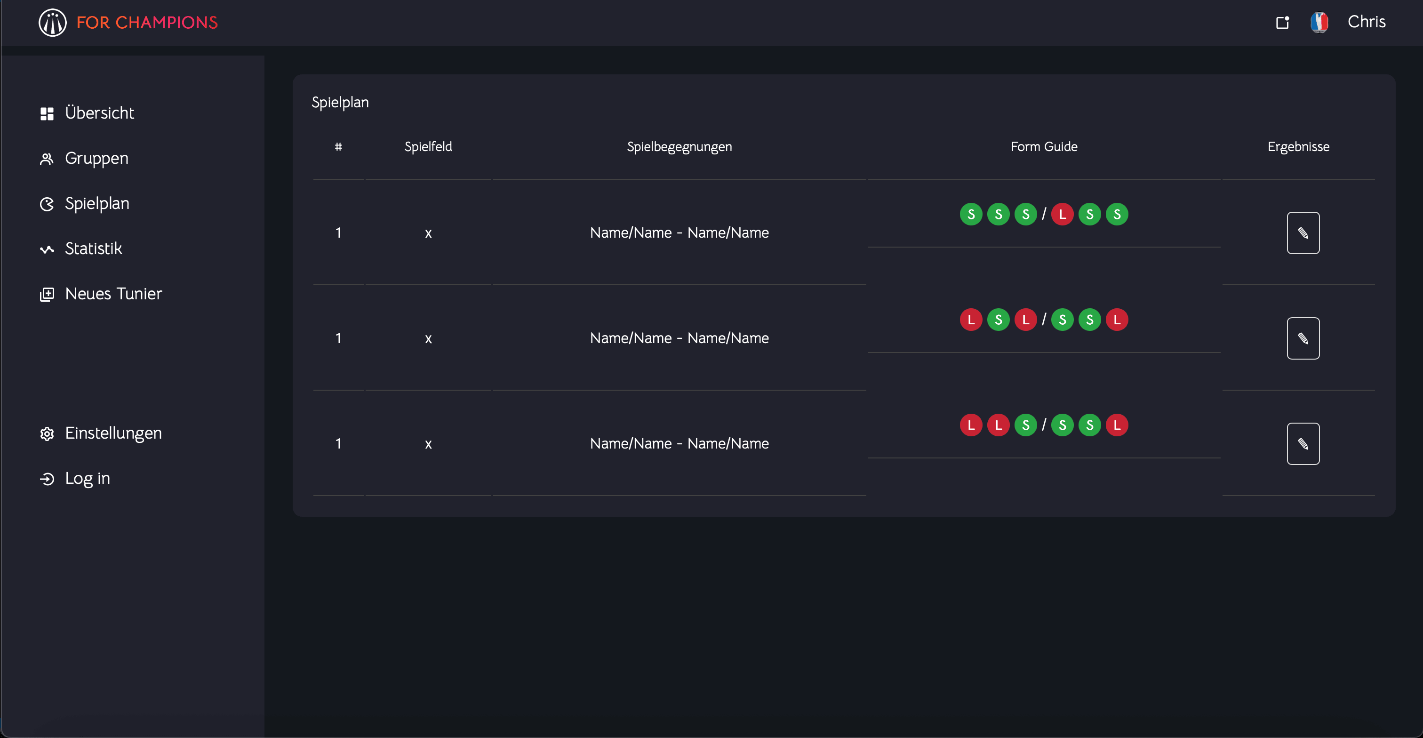Select Einstellungen in the sidebar
The height and width of the screenshot is (738, 1423).
113,433
